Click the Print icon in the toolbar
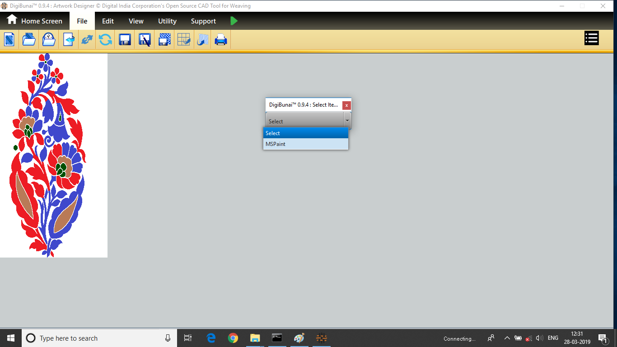The width and height of the screenshot is (617, 347). (x=221, y=40)
